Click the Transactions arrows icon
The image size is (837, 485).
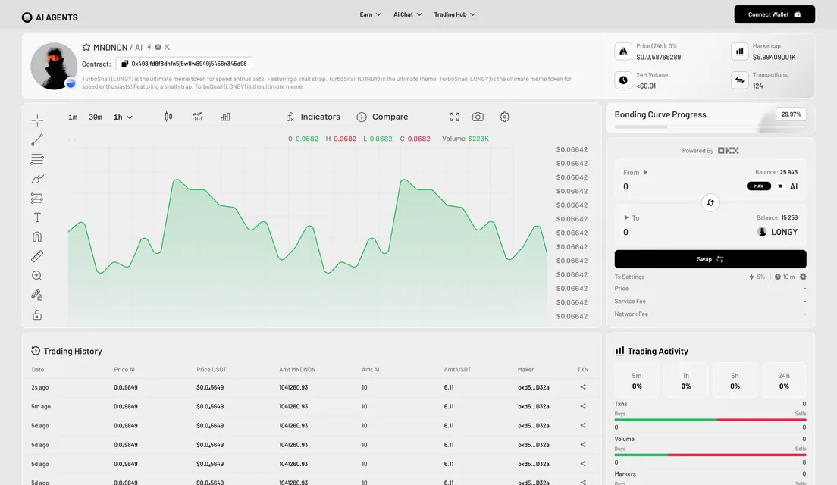(x=740, y=80)
